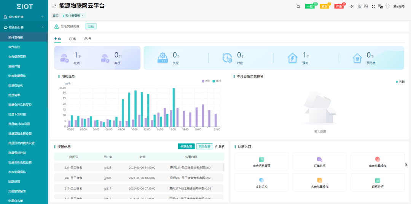The image size is (411, 204).
Task: Click the 其他报警 button
Action: coord(205,146)
